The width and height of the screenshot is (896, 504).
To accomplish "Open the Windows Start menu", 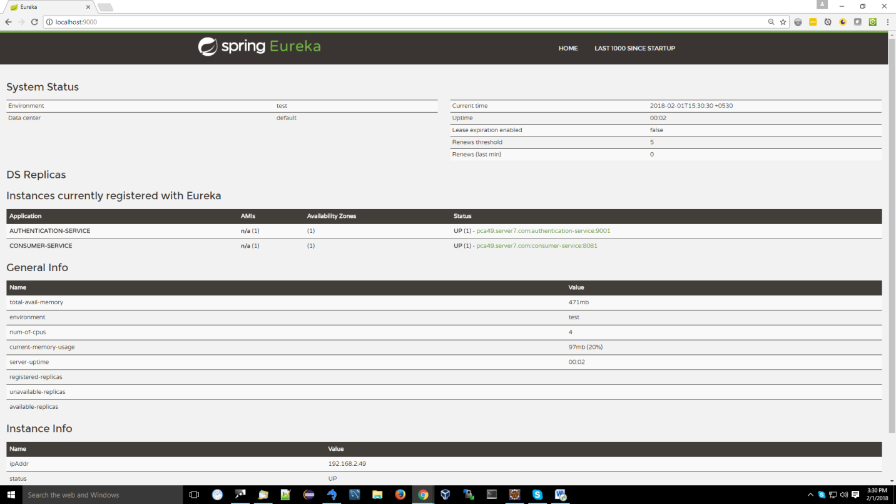I will [11, 495].
